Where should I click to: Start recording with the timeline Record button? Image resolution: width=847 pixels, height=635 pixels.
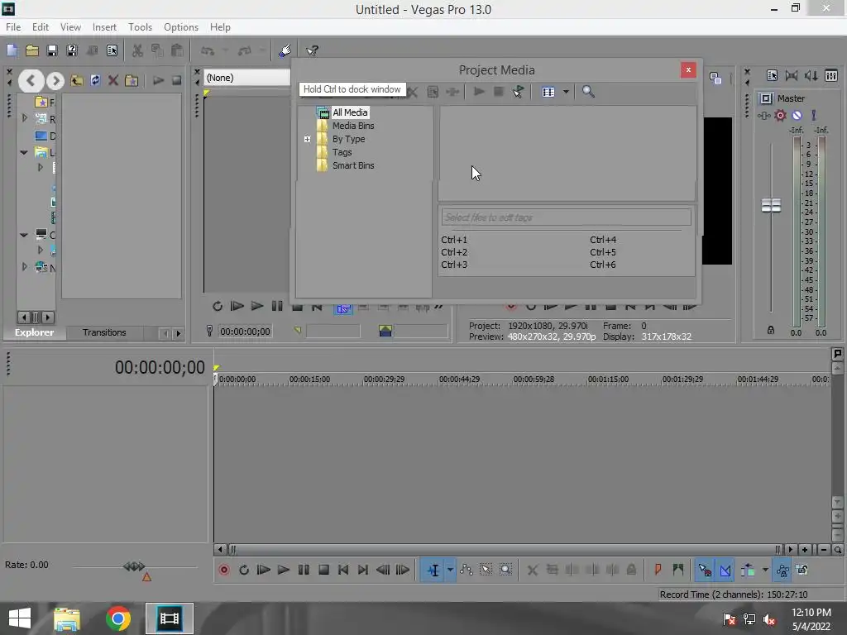(223, 571)
